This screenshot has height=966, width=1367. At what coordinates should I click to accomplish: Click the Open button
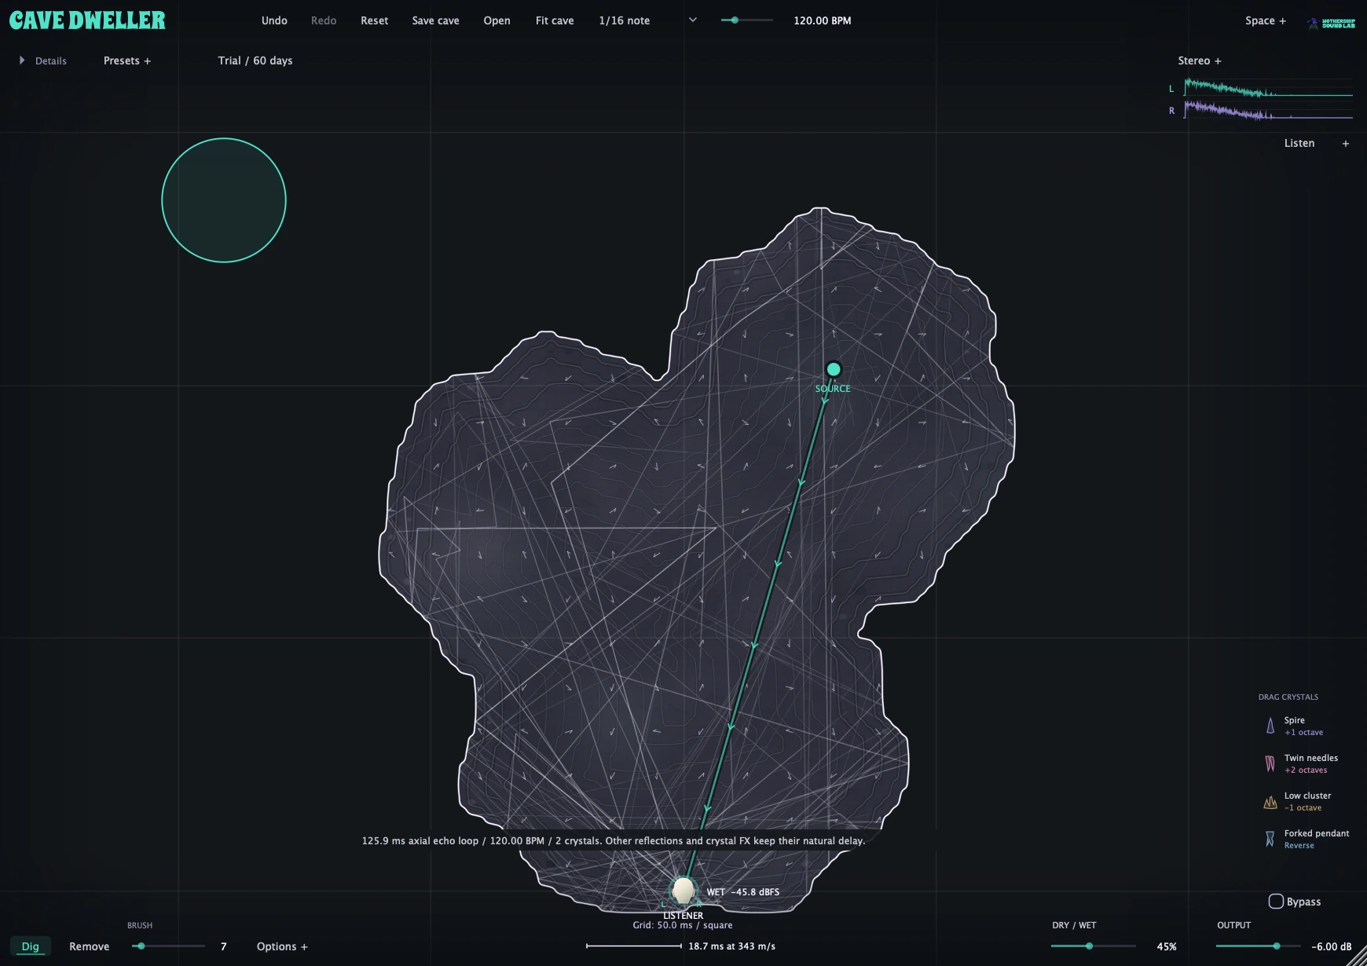[x=497, y=20]
